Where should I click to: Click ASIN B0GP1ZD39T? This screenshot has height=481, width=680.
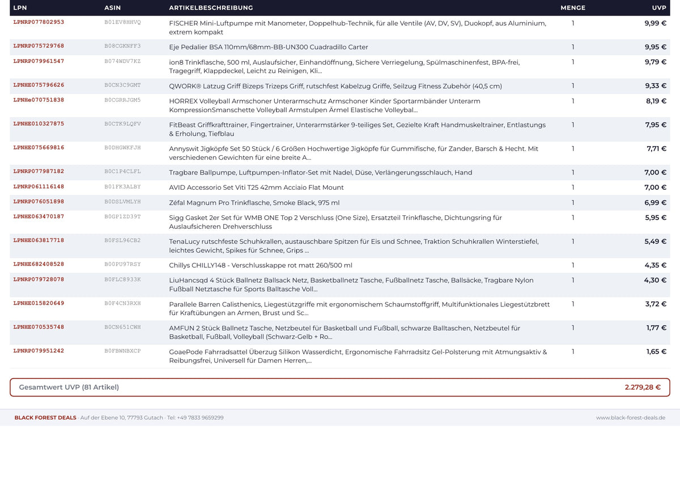pos(122,216)
